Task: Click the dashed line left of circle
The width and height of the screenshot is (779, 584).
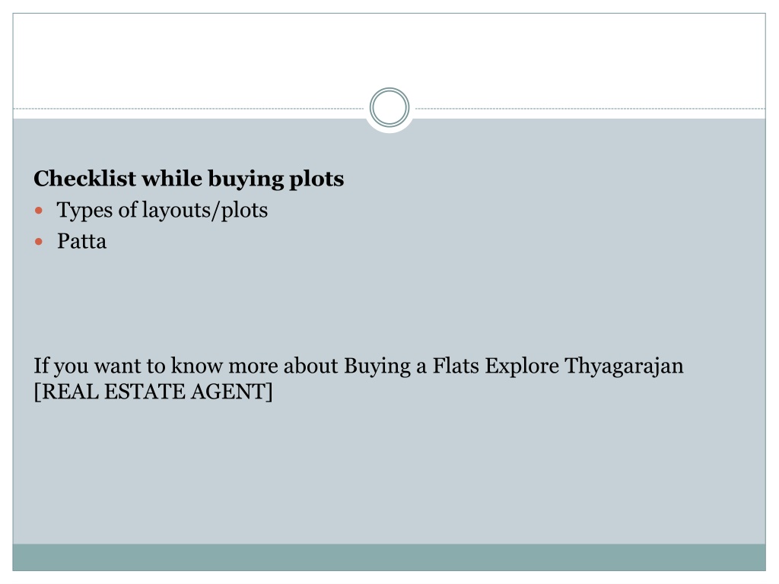Action: click(x=189, y=108)
